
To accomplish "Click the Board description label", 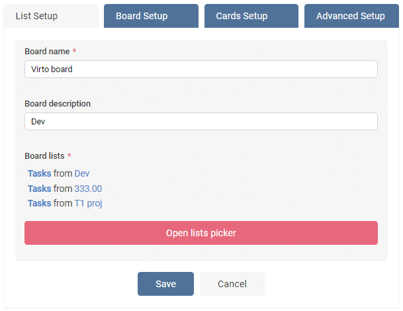I will [x=58, y=104].
